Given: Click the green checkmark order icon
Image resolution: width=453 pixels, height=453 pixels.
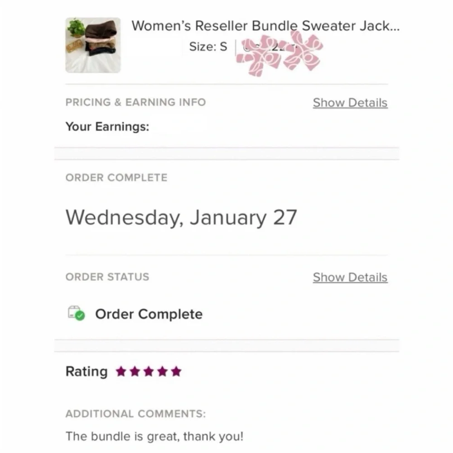Looking at the screenshot, I should coord(77,313).
